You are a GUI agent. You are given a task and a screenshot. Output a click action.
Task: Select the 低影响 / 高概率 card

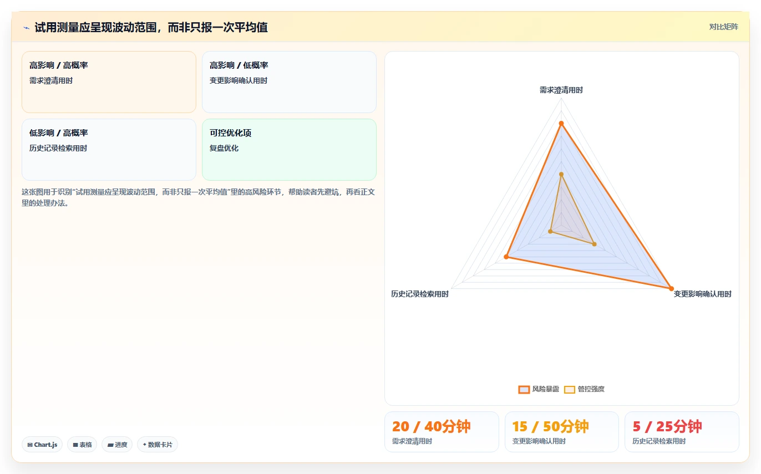pyautogui.click(x=109, y=150)
